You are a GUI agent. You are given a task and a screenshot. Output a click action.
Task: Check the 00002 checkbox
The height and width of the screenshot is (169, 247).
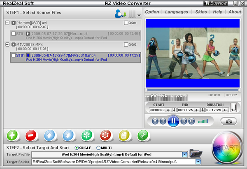(126, 45)
